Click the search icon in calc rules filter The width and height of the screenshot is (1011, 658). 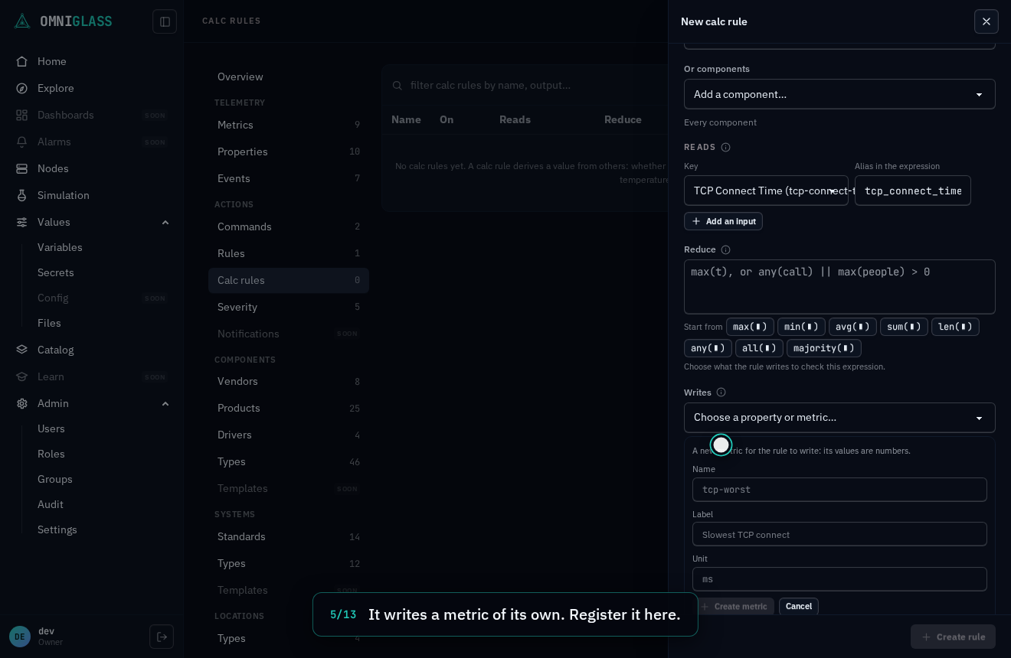tap(398, 85)
